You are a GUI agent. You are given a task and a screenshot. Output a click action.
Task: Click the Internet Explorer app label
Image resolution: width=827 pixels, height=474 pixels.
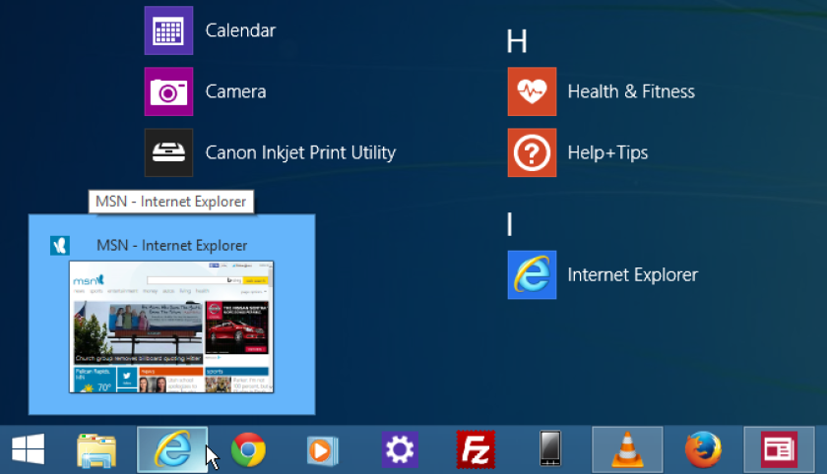[633, 275]
